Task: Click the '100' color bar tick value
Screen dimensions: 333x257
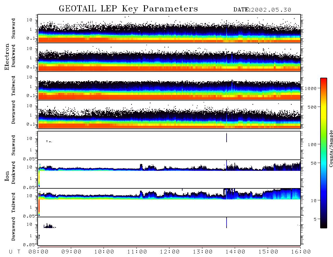Action: click(312, 145)
